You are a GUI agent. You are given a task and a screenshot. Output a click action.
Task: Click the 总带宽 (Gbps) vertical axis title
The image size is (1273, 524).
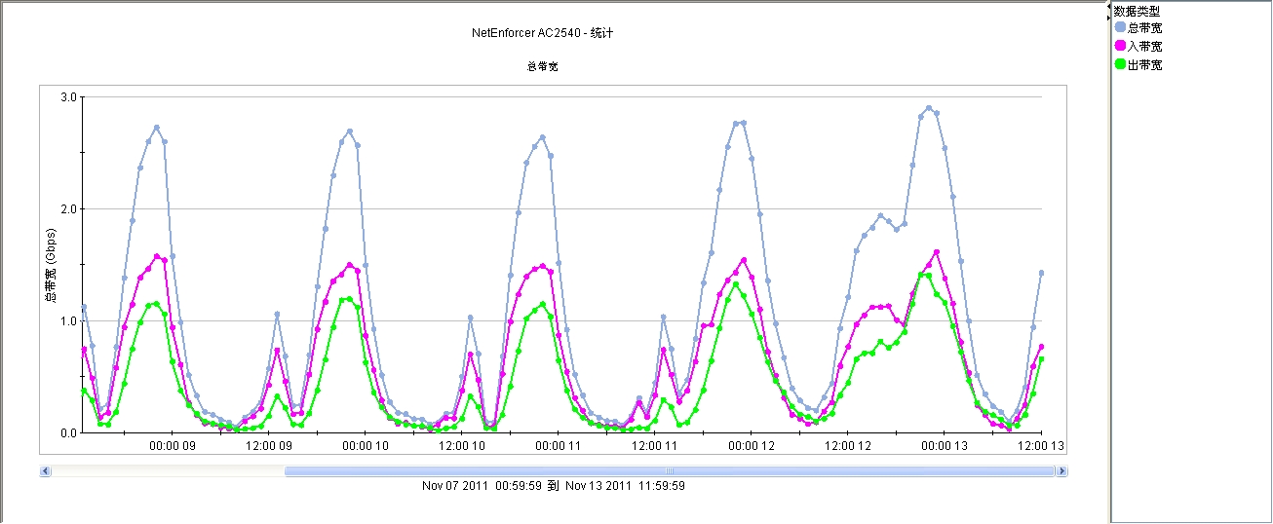[x=51, y=266]
